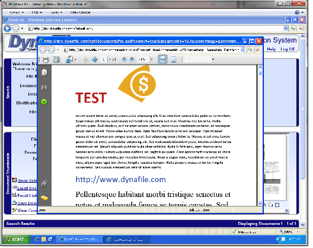Image resolution: width=313 pixels, height=248 pixels.
Task: Click the Find text field in PDF toolbar
Action: pos(197,59)
